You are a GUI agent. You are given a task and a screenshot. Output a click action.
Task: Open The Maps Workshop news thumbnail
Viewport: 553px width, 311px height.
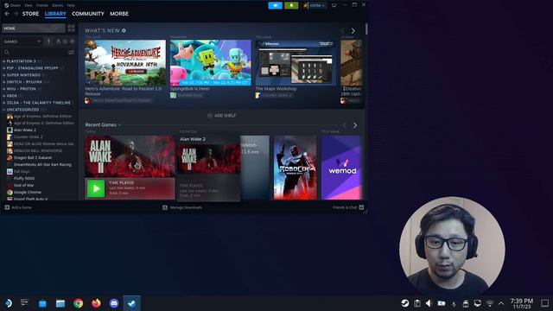point(296,63)
